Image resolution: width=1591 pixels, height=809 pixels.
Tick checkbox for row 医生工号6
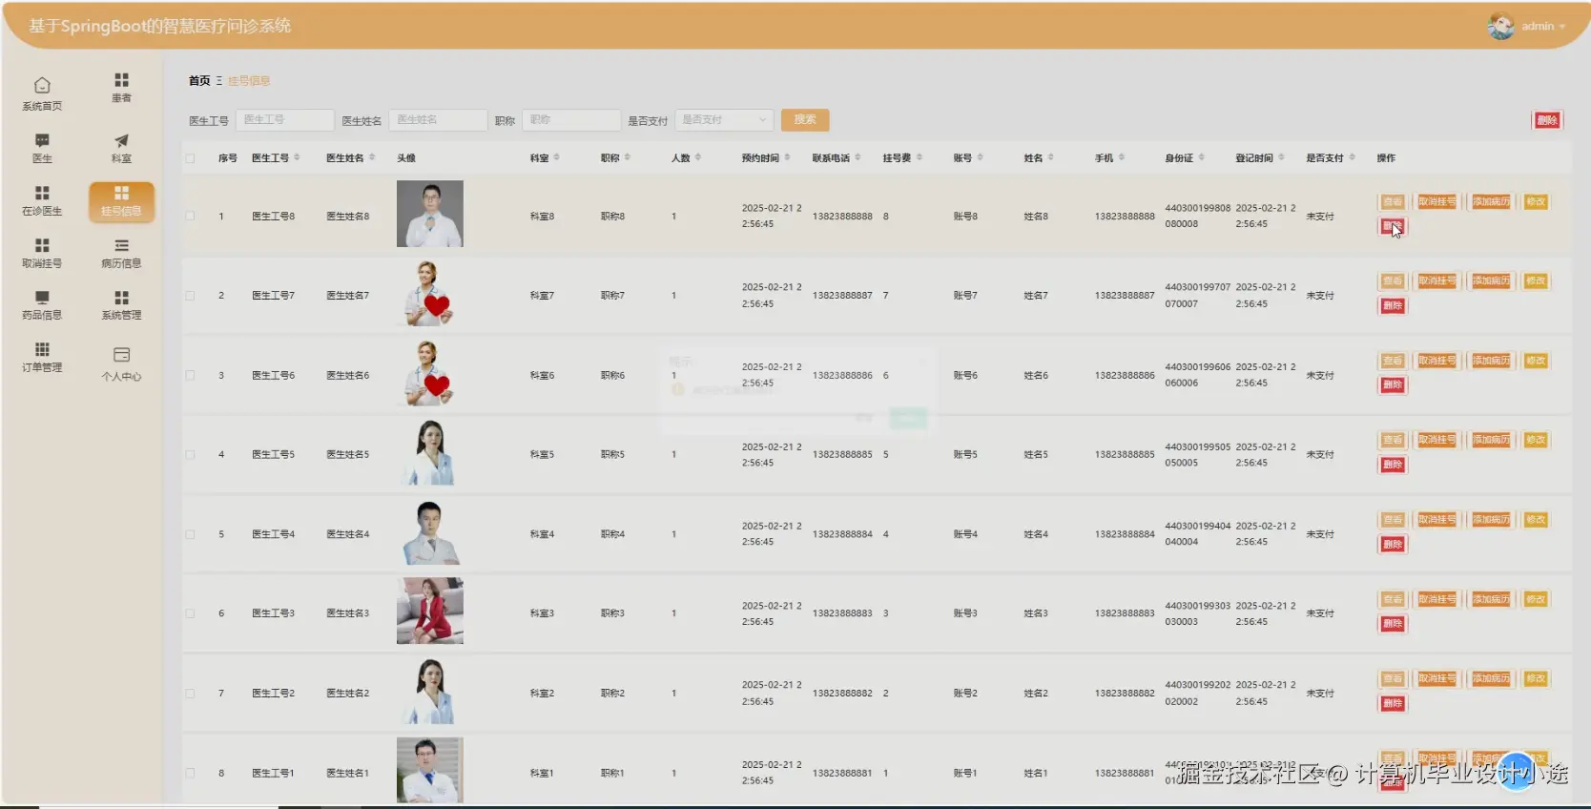coord(190,376)
